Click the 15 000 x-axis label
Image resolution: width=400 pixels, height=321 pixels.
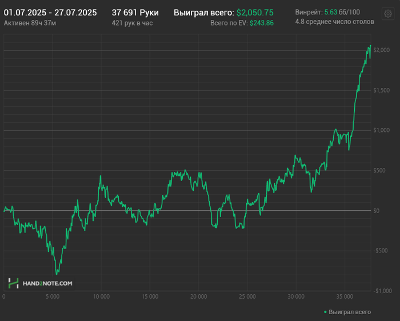click(150, 297)
